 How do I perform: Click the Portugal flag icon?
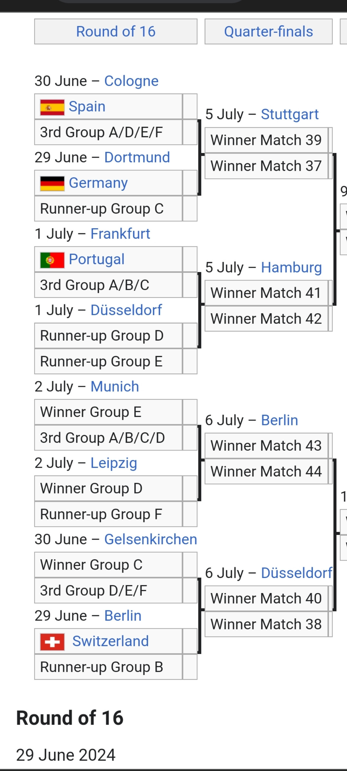[52, 260]
